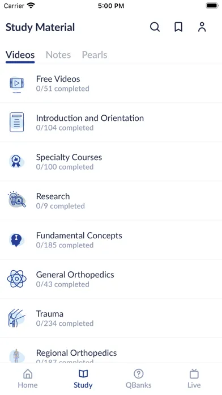This screenshot has width=222, height=395.
Task: Switch to the Pearls tab
Action: tap(95, 54)
